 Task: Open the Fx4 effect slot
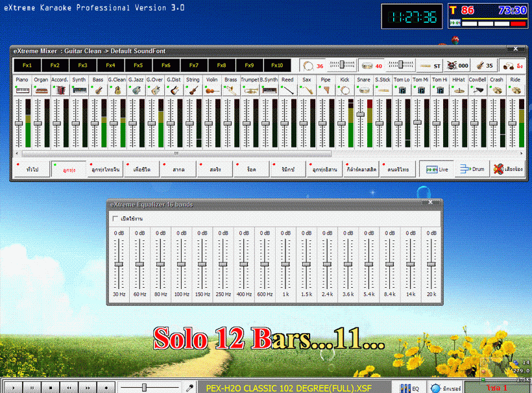coord(110,65)
